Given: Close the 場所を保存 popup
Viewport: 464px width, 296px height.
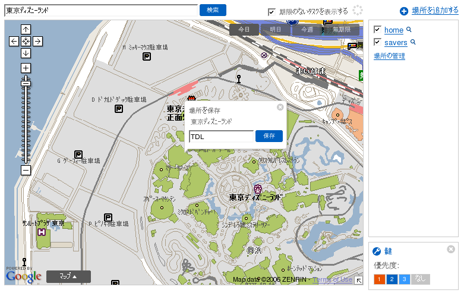Looking at the screenshot, I should 280,107.
